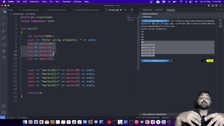
Task: Click Connect in the status bar
Action: (22, 118)
